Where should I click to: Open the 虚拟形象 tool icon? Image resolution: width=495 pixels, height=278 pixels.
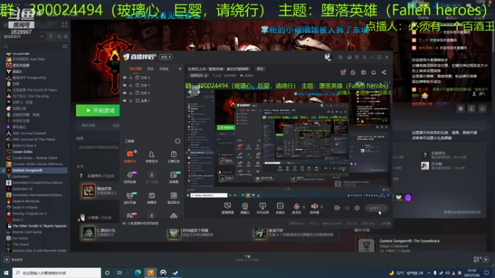tap(130, 198)
